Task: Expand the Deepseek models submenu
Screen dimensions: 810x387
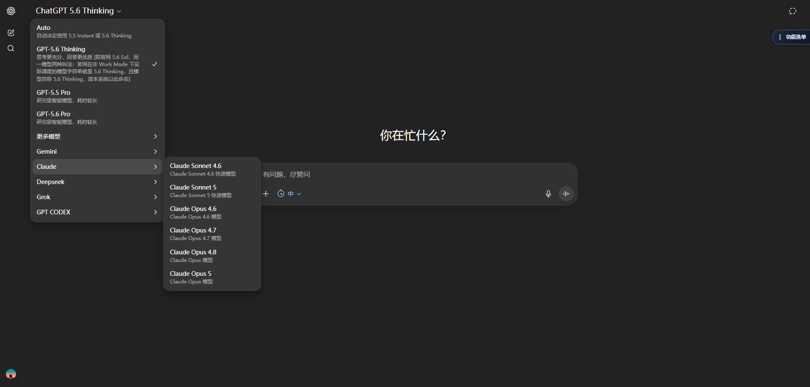Action: pos(97,182)
